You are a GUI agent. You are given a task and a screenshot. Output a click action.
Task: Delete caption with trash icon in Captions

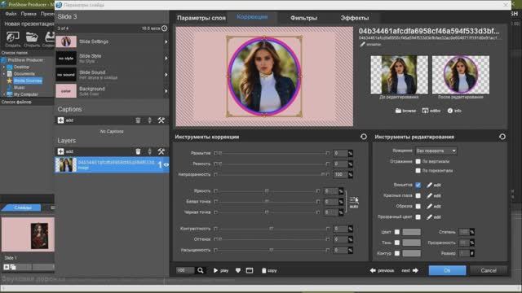click(x=138, y=120)
